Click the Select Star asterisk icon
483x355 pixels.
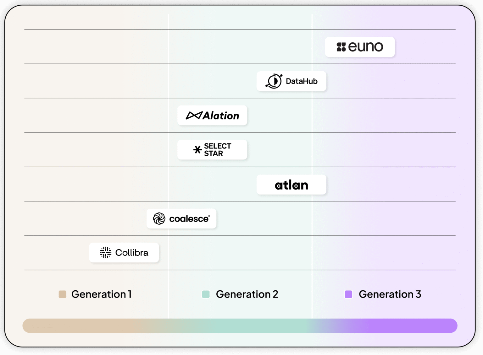(x=197, y=150)
